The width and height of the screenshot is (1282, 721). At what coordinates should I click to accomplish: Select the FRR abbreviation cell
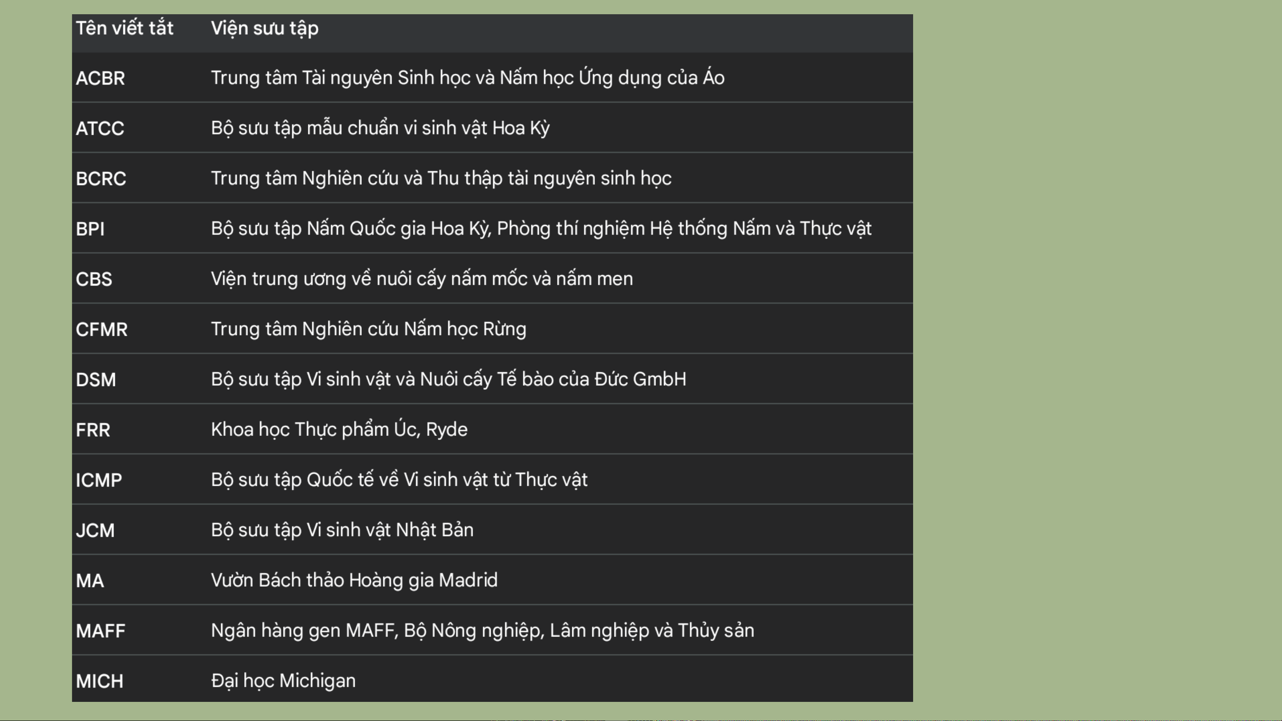93,430
